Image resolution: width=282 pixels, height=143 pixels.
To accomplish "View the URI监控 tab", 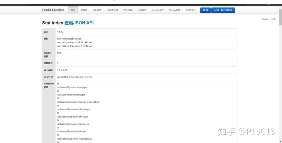I will 142,10.
